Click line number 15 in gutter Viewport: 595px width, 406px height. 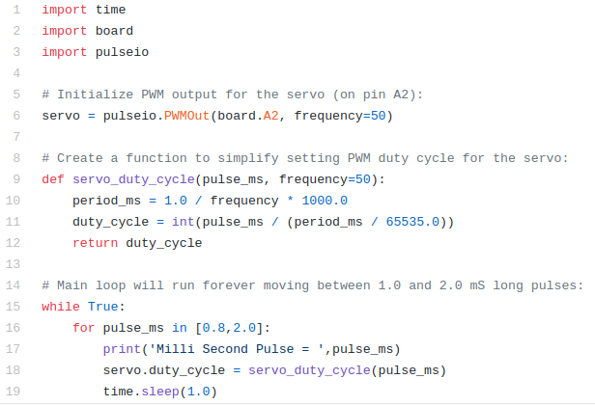pos(13,307)
